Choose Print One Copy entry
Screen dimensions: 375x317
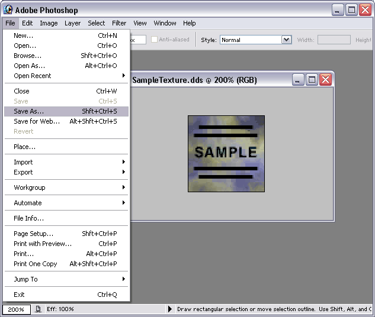pyautogui.click(x=66, y=264)
